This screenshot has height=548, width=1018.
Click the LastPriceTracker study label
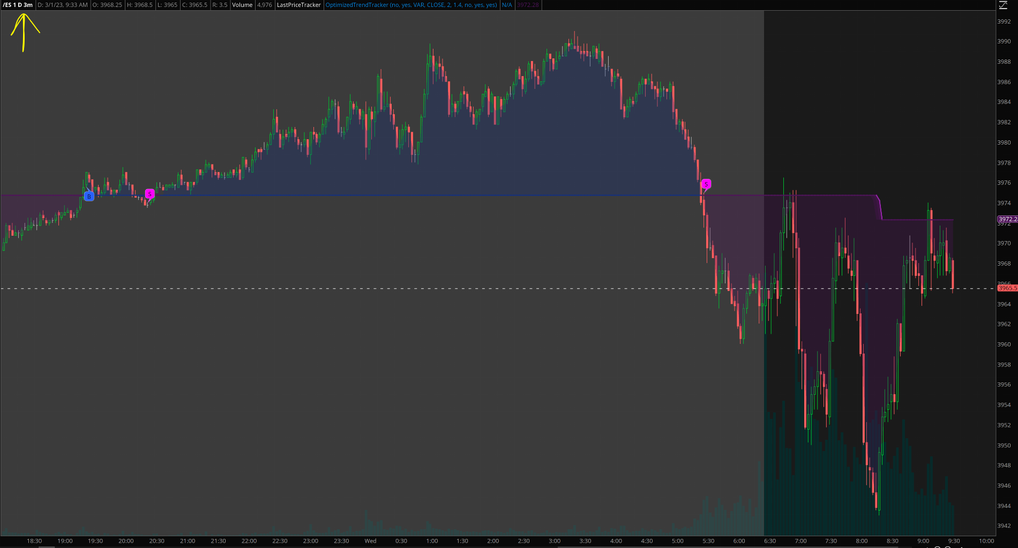(x=298, y=5)
